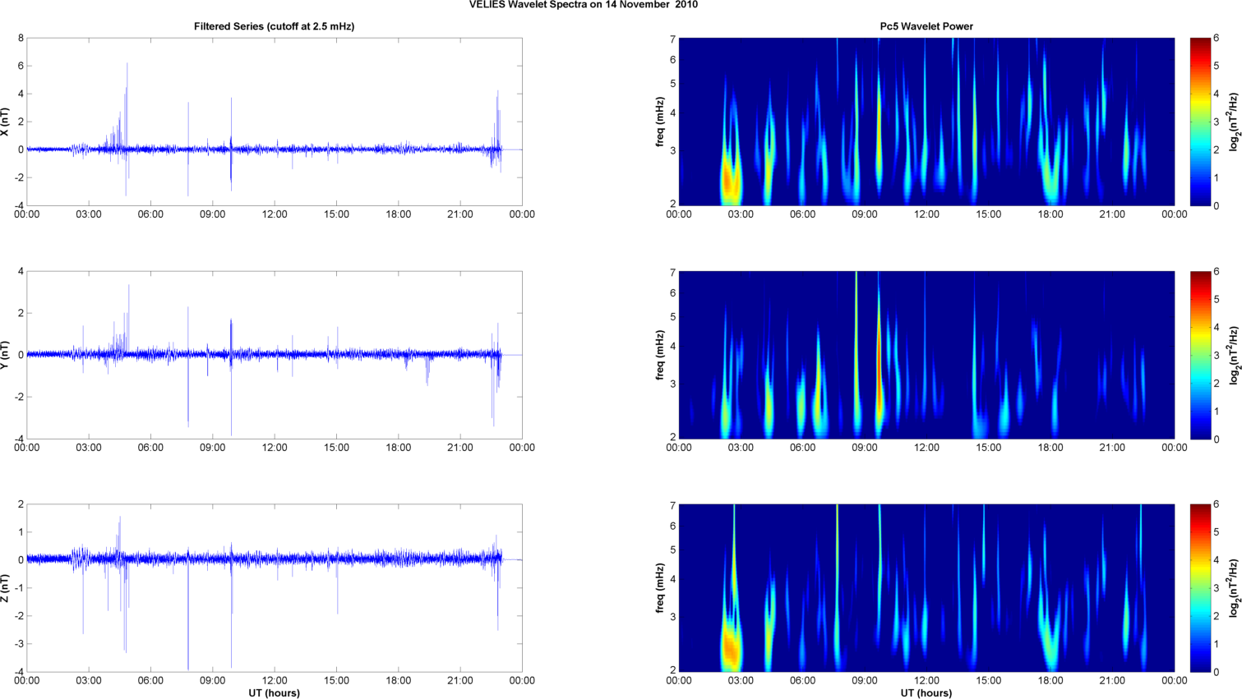Click the color bar beside the middle spectrogram

coord(1200,355)
